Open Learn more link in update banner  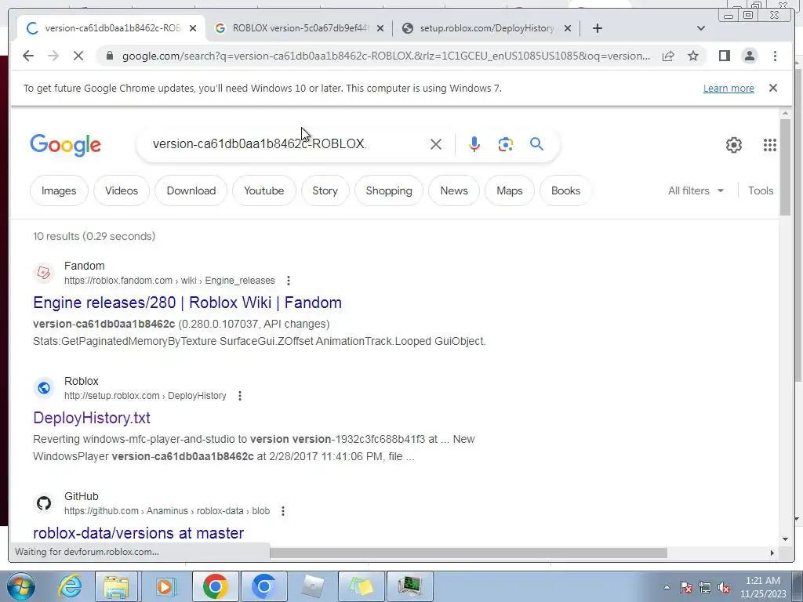729,88
